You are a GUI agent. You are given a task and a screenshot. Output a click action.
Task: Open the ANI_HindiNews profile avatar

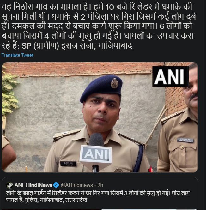pos(9,185)
